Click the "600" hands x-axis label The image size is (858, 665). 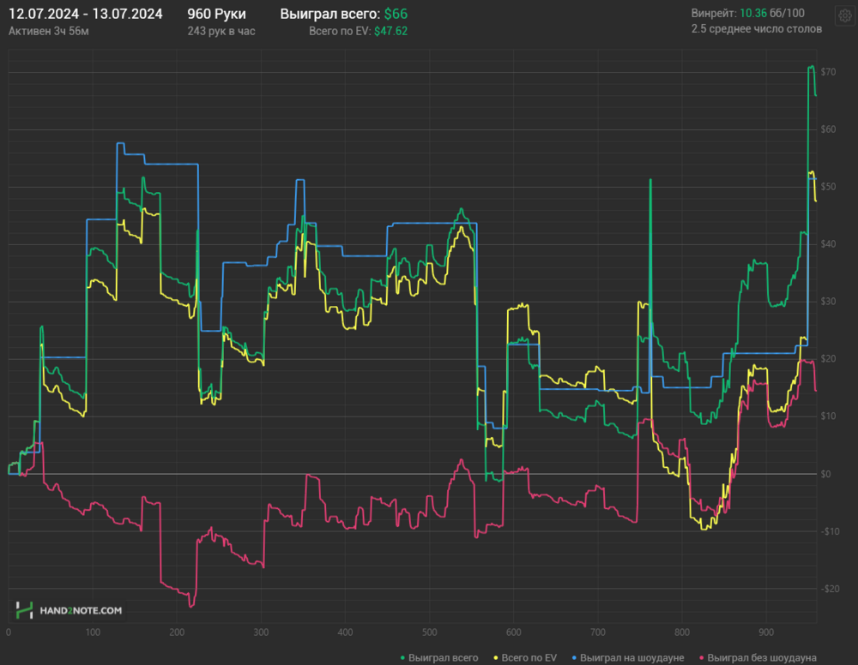(x=514, y=632)
